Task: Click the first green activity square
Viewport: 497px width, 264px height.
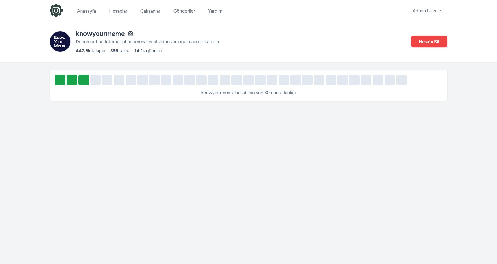Action: tap(60, 80)
